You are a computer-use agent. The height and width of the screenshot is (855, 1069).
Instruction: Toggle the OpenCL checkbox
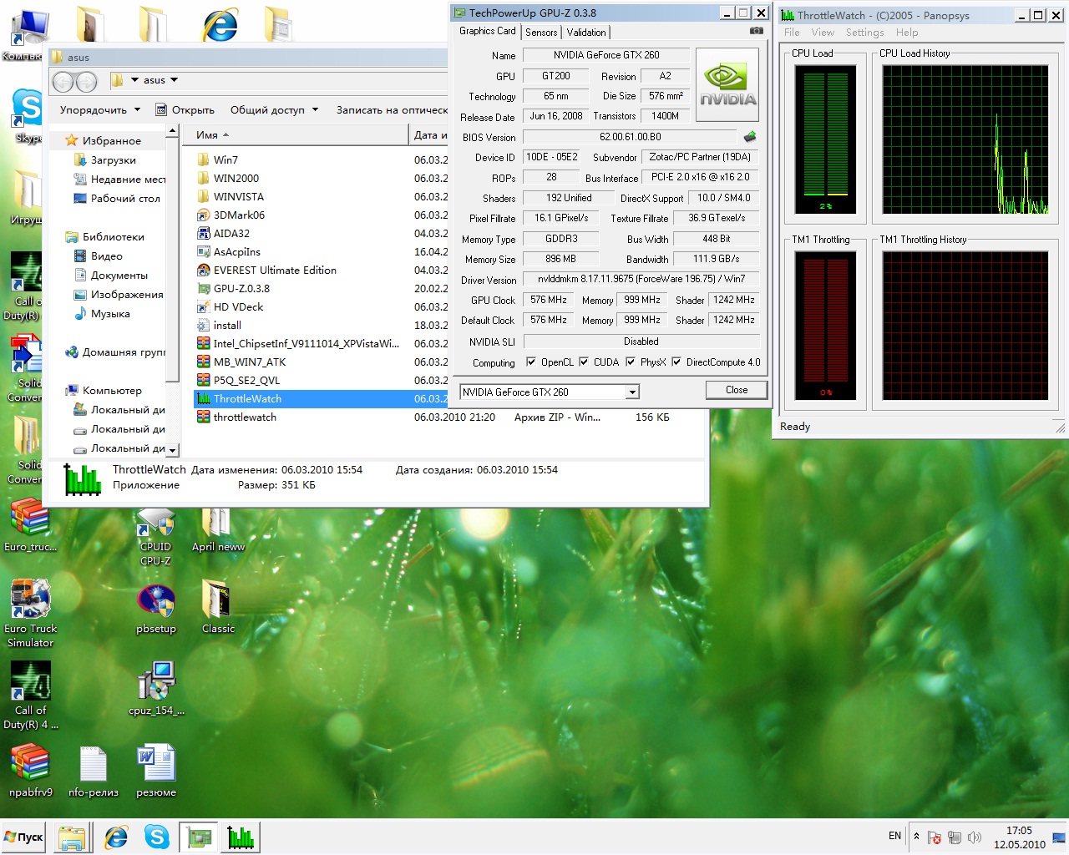click(x=531, y=362)
